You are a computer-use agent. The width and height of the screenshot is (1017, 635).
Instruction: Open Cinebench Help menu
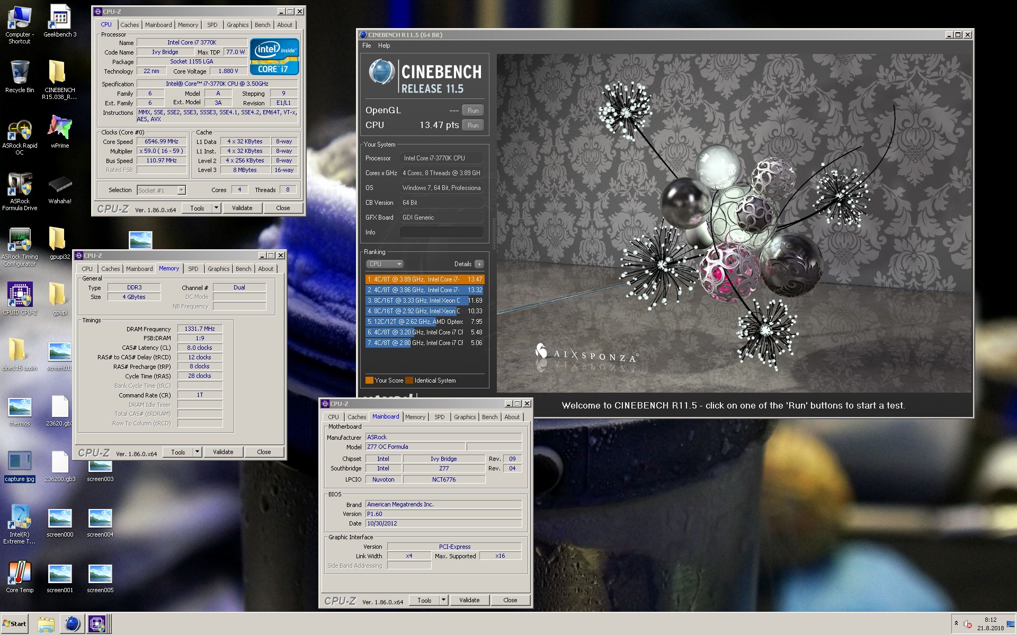(384, 46)
